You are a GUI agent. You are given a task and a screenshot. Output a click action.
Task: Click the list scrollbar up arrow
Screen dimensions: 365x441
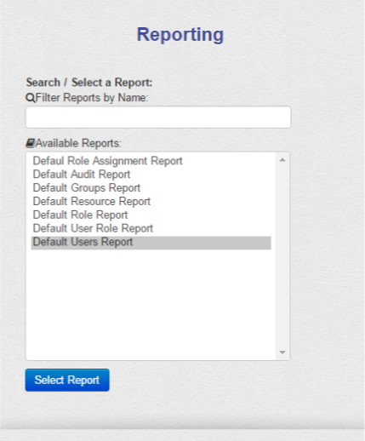click(282, 160)
